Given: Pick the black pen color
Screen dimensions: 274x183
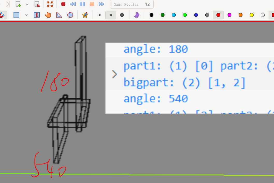Looking at the screenshot, I should tap(152, 15).
